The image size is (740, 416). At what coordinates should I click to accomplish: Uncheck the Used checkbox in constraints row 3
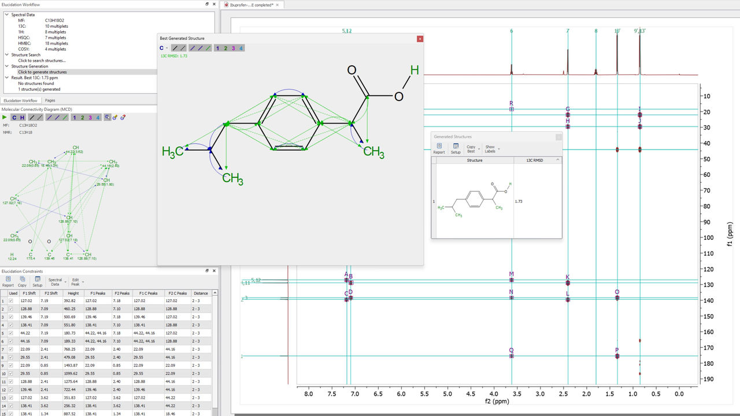(x=10, y=317)
